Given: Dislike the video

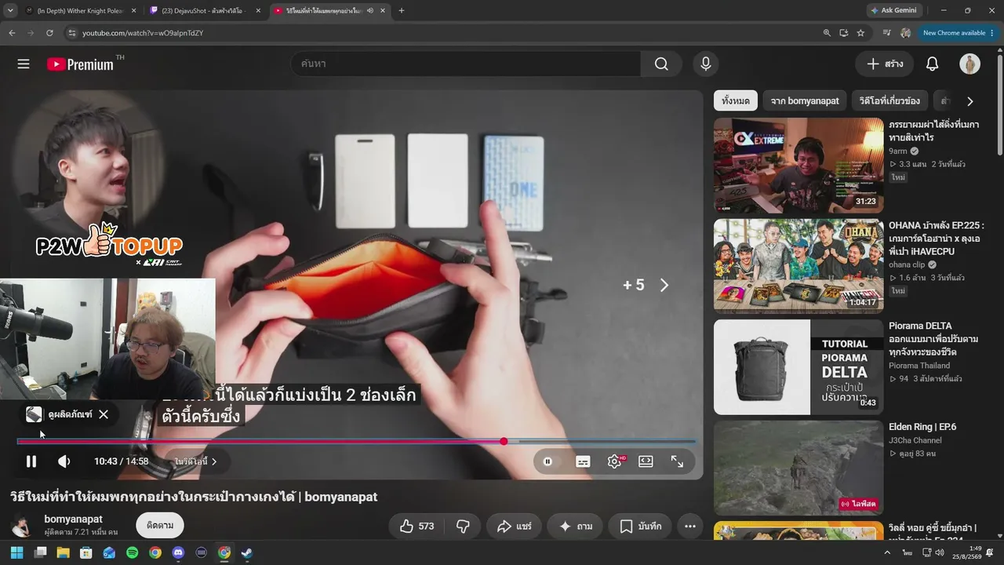Looking at the screenshot, I should tap(463, 527).
